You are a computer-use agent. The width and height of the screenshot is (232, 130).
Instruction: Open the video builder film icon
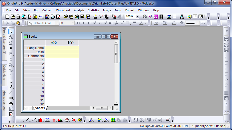click(x=161, y=17)
